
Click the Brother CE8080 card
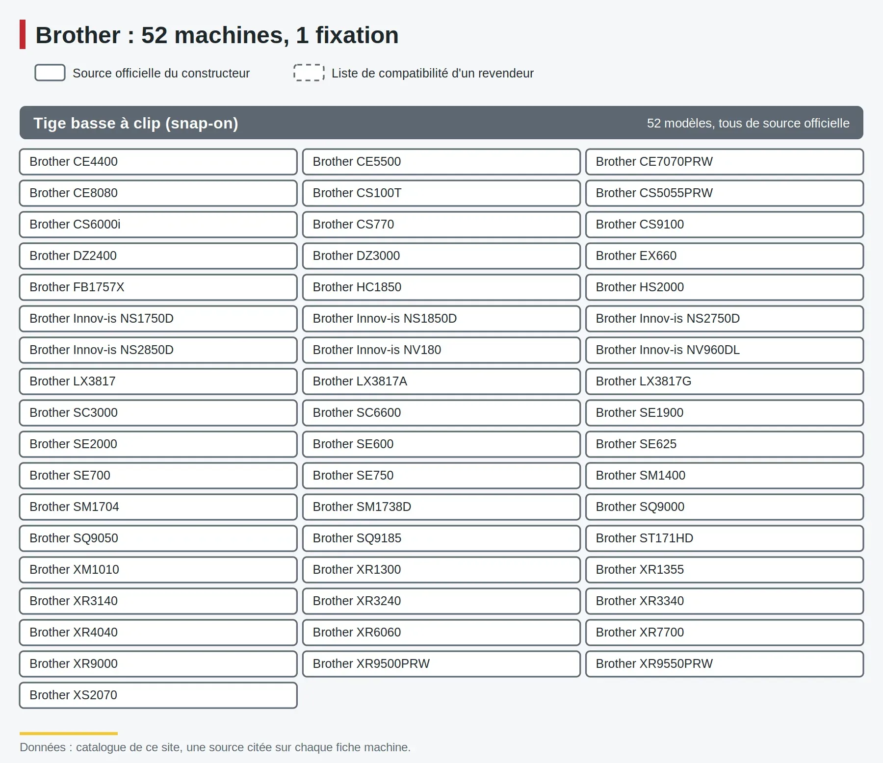point(158,193)
